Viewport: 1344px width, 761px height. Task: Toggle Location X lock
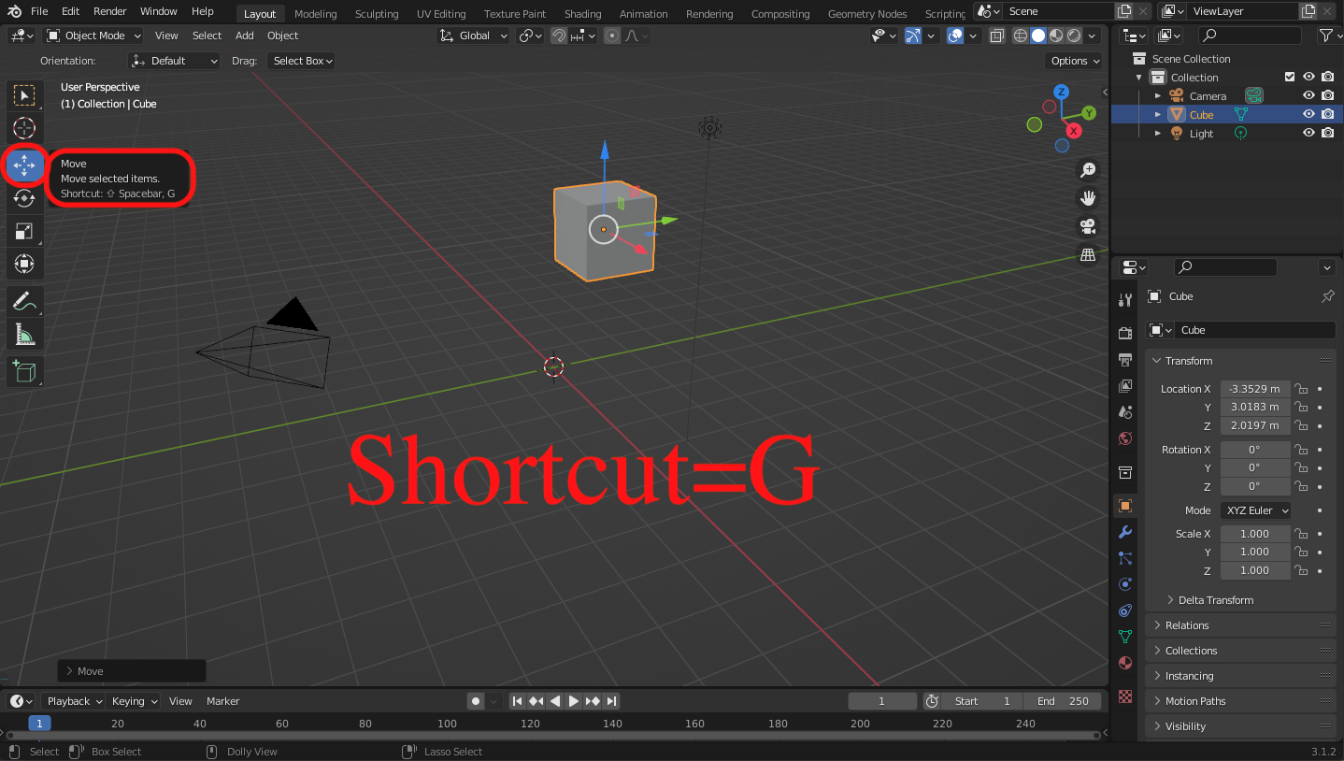coord(1301,389)
